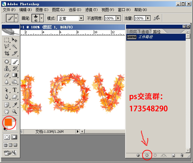Select the Zoom tool

click(x=14, y=112)
